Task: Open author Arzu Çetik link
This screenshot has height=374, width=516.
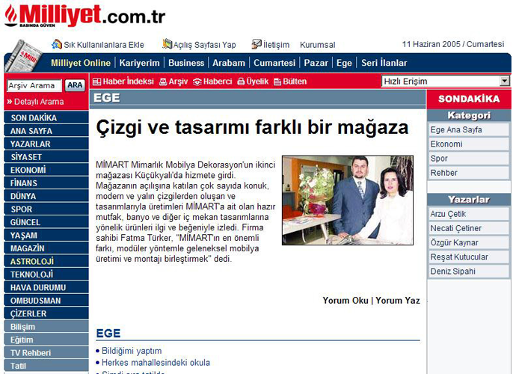Action: tap(469, 214)
